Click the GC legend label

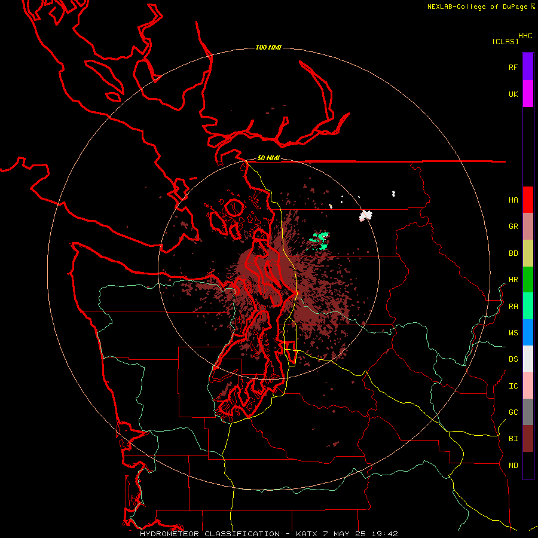513,412
